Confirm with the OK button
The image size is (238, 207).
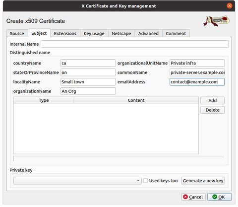point(219,197)
